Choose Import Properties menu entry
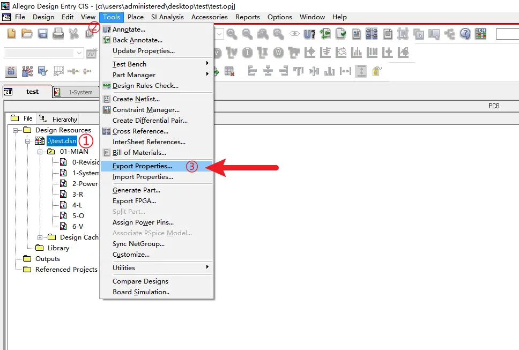Viewport: 519px width, 350px height. 156,177
